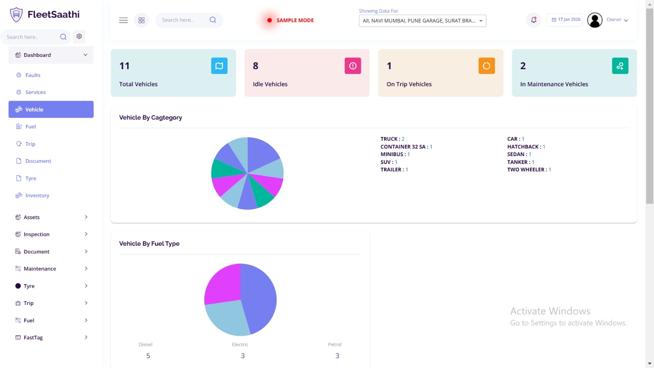Click the In Maintenance Vehicles icon

pos(620,66)
